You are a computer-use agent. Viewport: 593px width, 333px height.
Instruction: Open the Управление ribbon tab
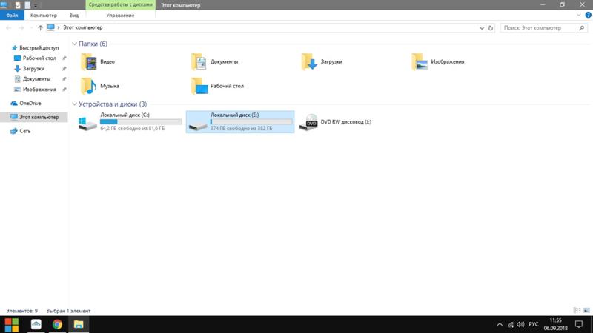point(120,15)
